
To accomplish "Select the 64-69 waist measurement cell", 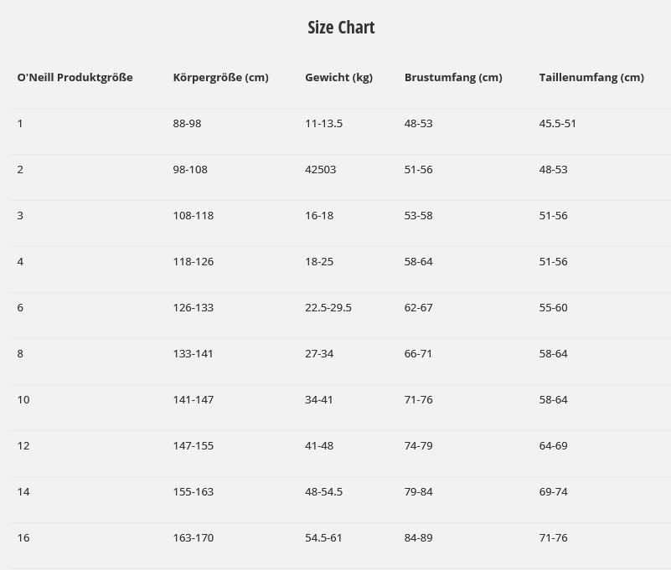I will (x=553, y=446).
